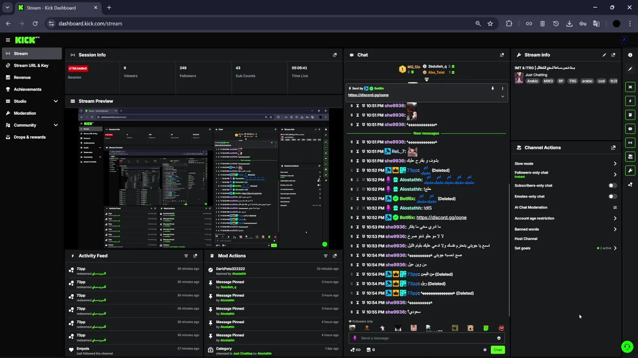Click the pencil icon on the right rail
This screenshot has height=358, width=638.
point(630,69)
